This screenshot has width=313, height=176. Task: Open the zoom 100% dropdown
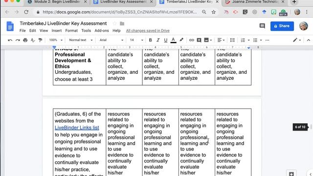(x=56, y=40)
